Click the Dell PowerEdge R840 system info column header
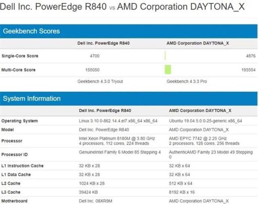This screenshot has height=204, width=259. pos(105,111)
